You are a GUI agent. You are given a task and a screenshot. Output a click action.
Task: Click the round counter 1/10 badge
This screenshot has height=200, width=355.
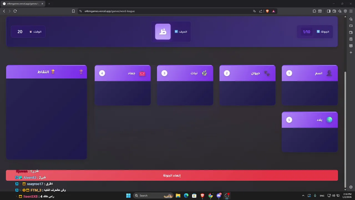coord(307,32)
